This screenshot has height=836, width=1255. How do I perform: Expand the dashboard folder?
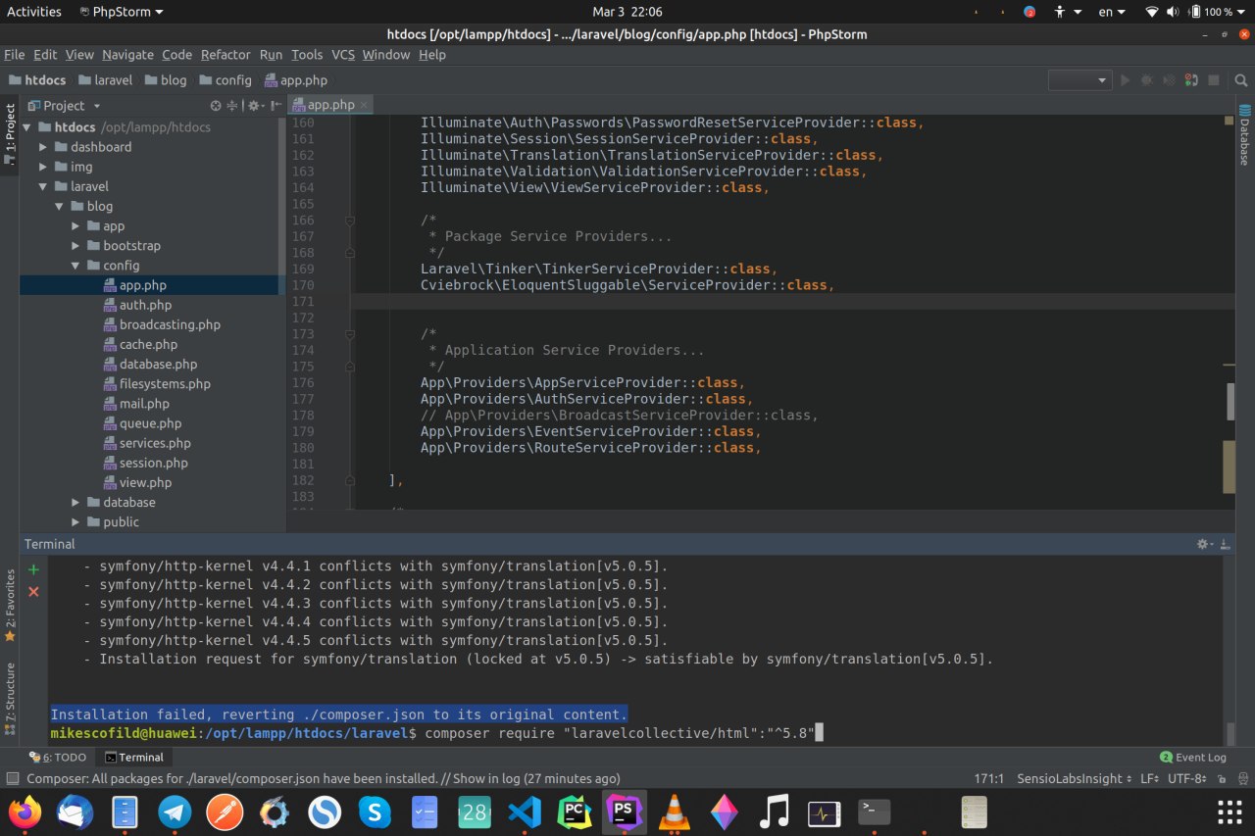[43, 147]
